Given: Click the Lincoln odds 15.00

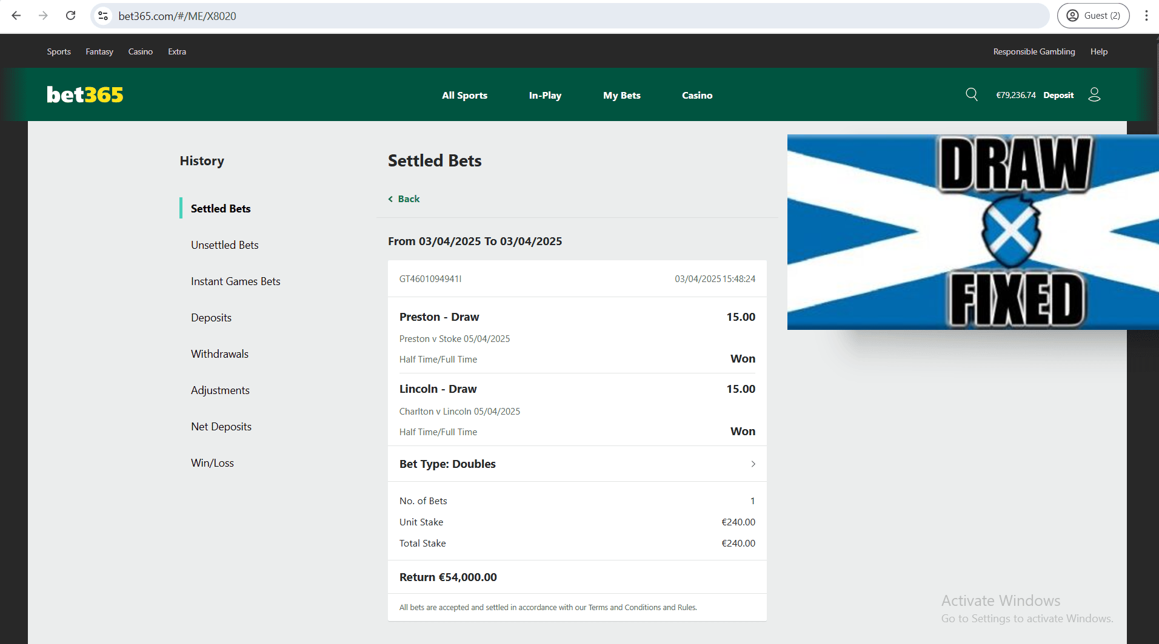Looking at the screenshot, I should (x=741, y=389).
